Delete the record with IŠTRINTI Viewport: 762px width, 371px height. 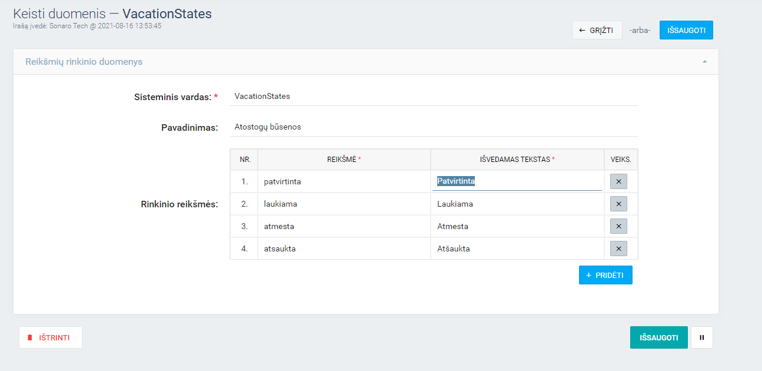tap(51, 337)
